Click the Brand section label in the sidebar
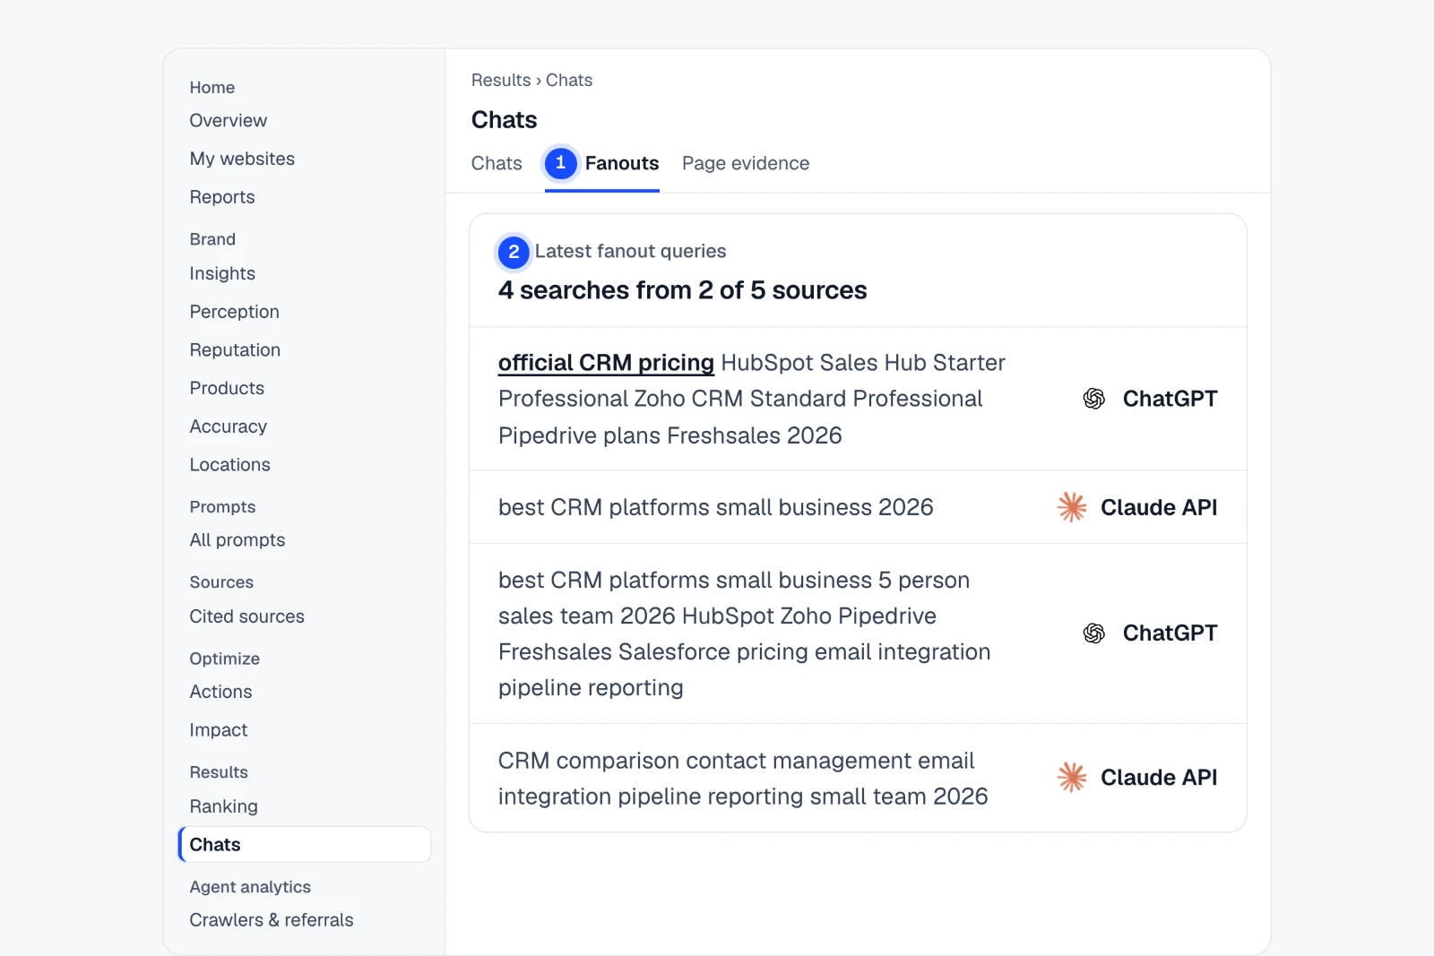 tap(212, 239)
